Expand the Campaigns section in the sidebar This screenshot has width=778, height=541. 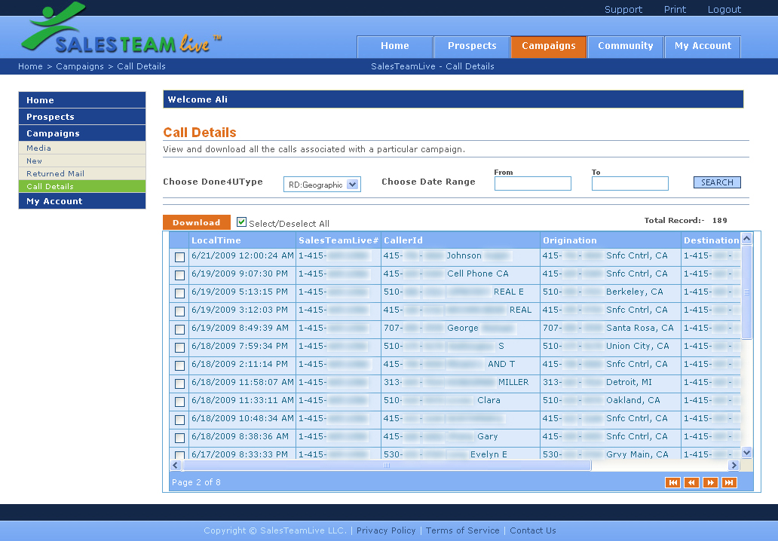pos(81,133)
